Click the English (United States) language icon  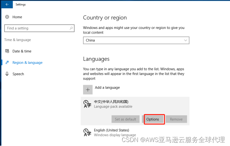pos(87,132)
